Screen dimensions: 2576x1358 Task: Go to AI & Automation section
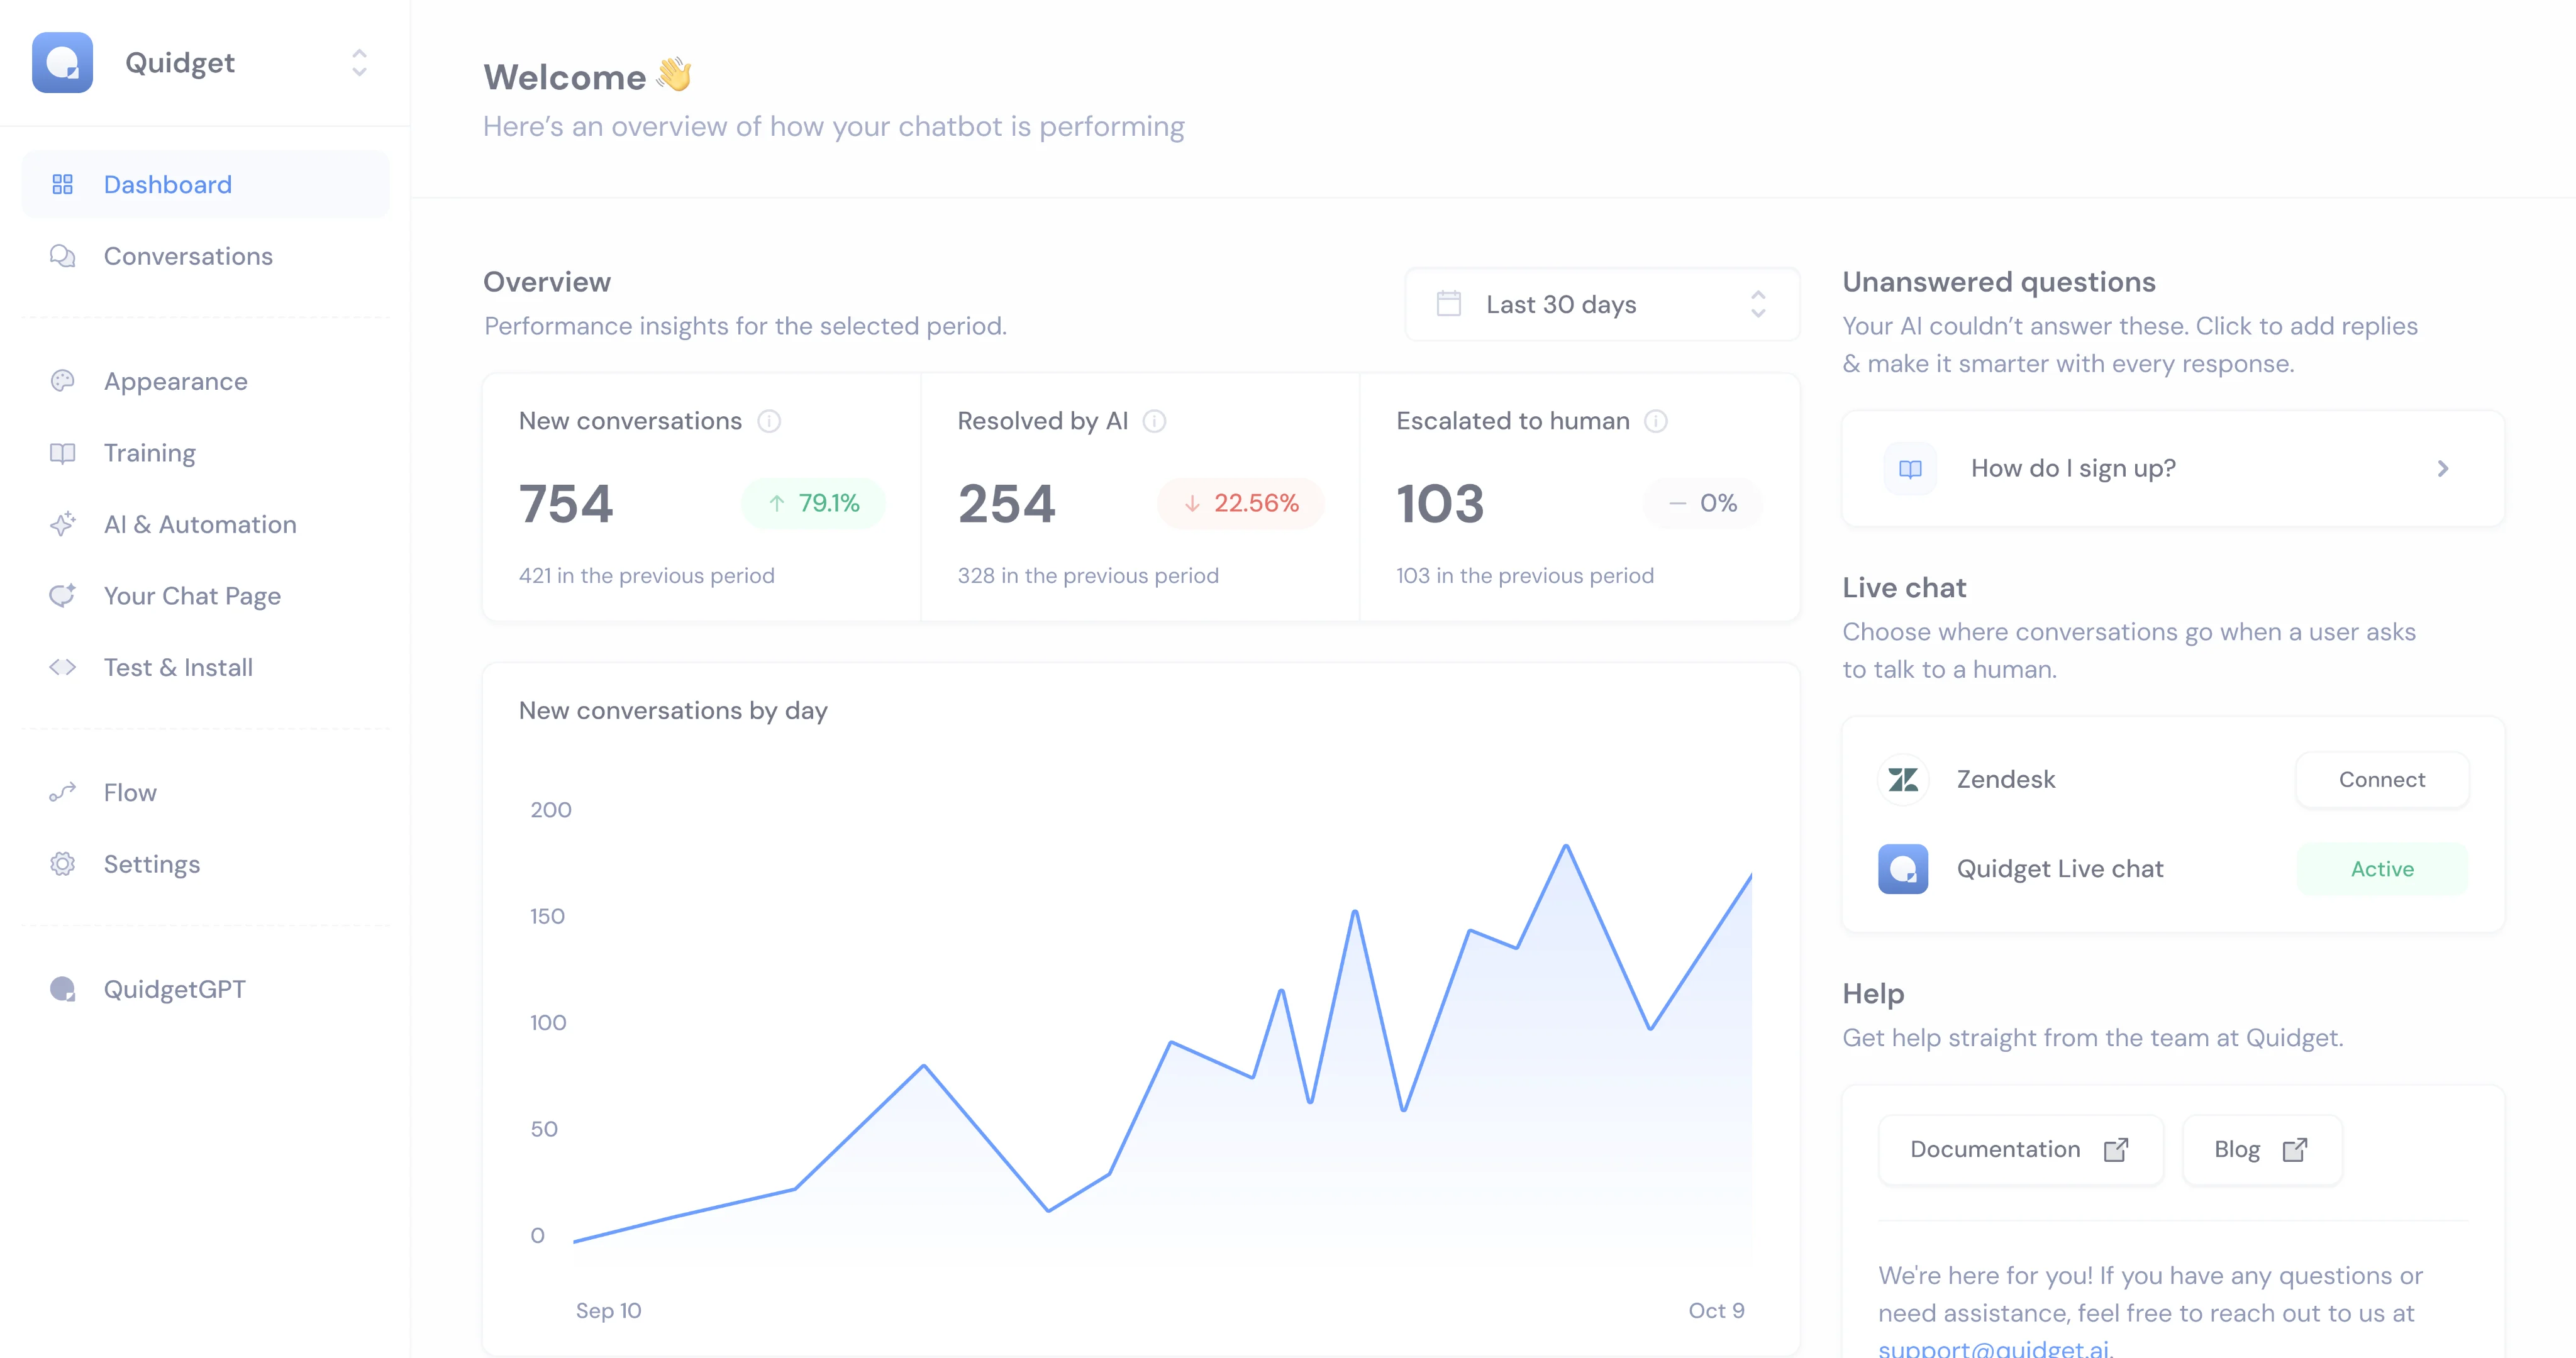200,524
